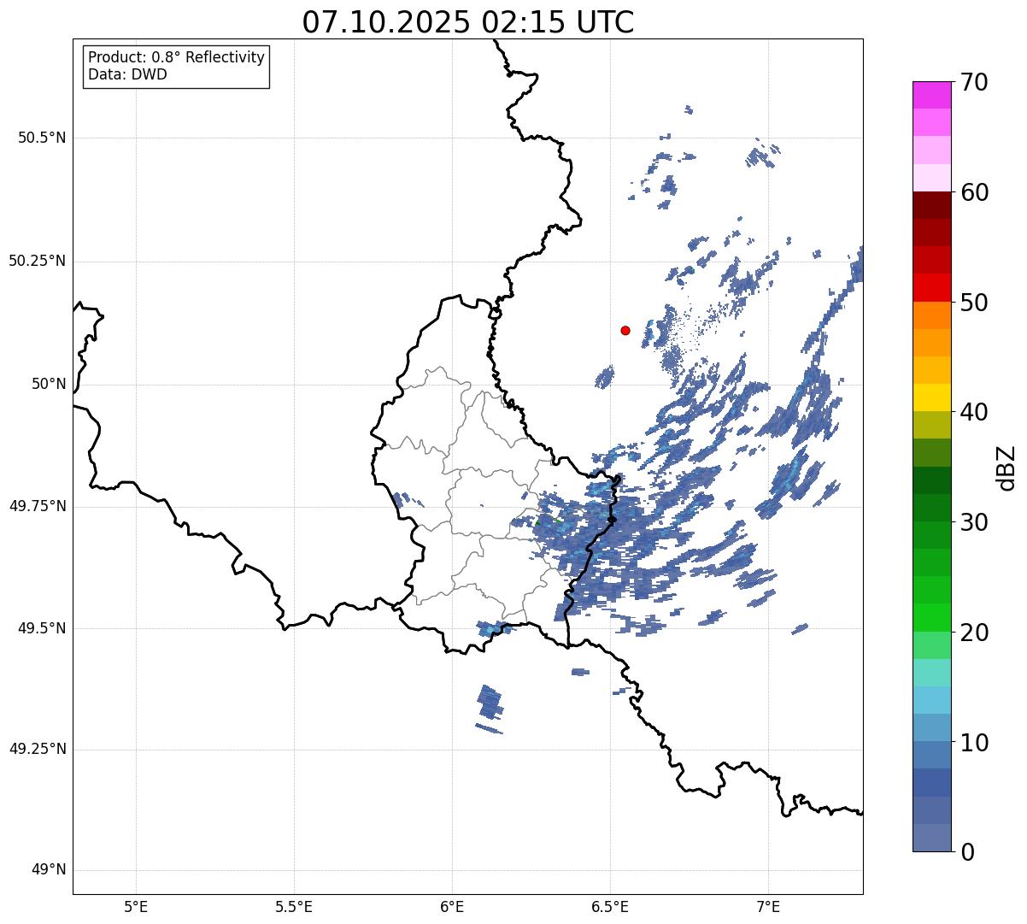Click the small echo southwest of the red marker
1027x924 pixels.
click(604, 376)
